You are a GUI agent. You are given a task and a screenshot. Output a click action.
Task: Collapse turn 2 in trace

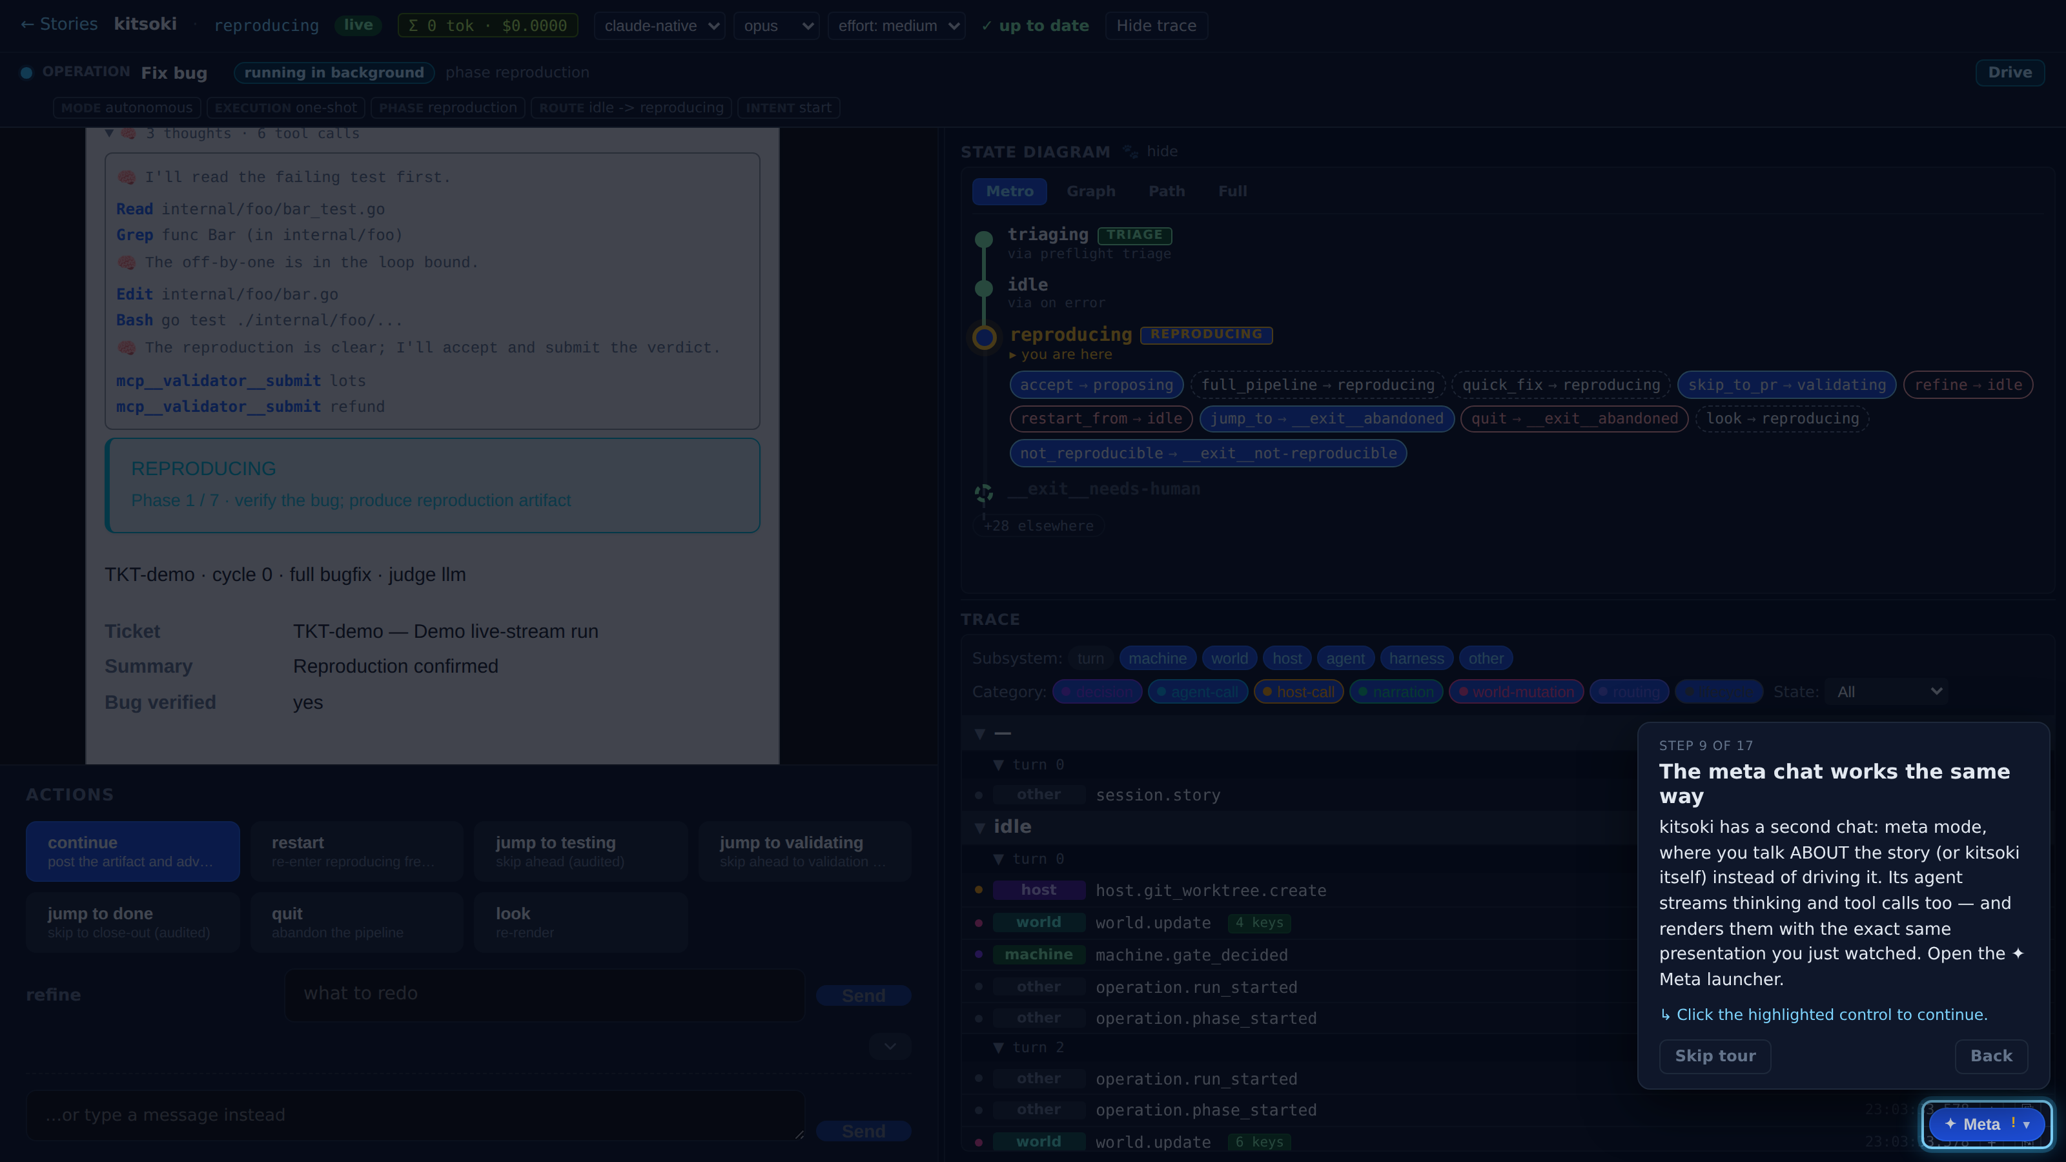pos(999,1047)
